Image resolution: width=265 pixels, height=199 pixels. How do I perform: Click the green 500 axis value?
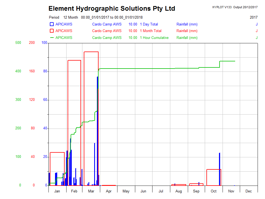(18, 43)
